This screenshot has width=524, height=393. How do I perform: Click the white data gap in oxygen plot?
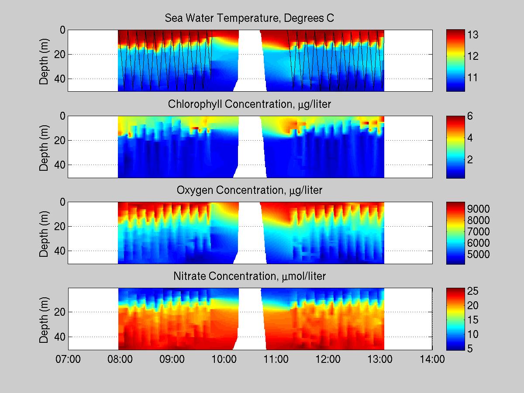pos(250,233)
